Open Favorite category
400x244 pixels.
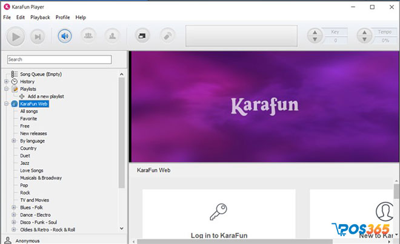28,118
